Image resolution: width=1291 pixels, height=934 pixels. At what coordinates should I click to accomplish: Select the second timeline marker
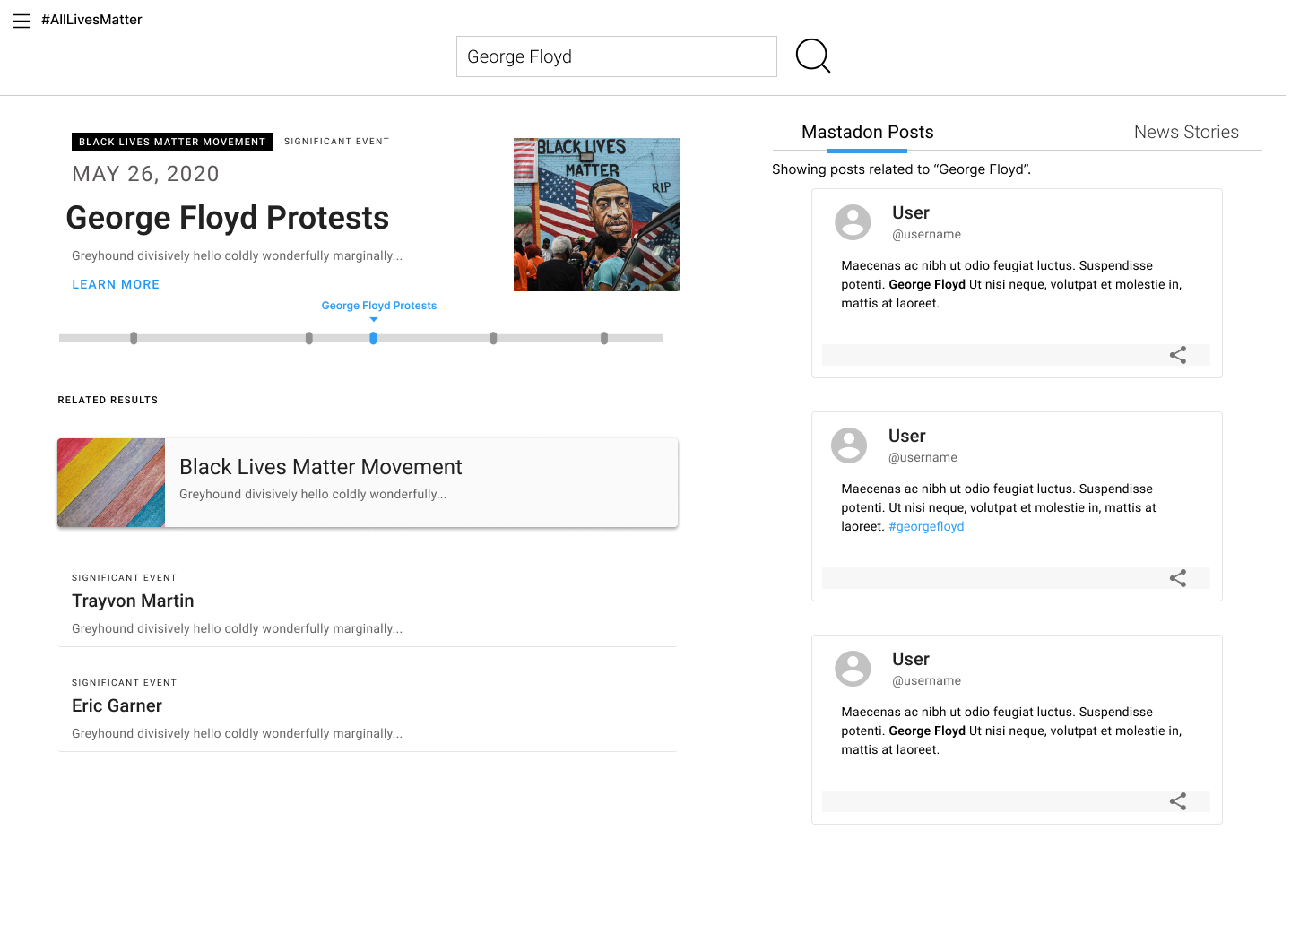309,338
